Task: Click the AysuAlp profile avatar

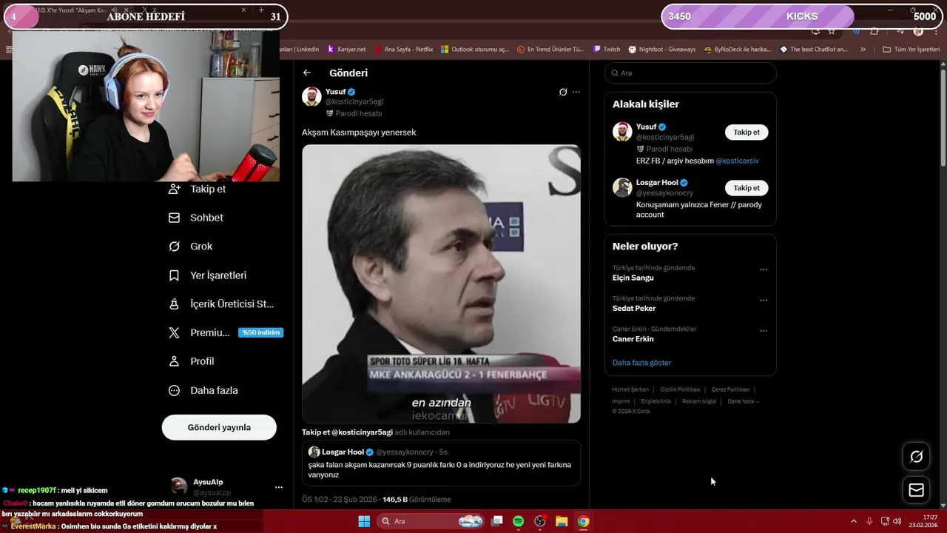Action: click(179, 486)
